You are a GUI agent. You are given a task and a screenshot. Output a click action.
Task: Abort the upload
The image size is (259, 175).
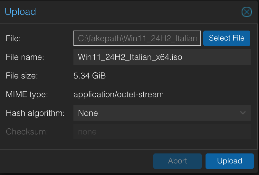177,161
